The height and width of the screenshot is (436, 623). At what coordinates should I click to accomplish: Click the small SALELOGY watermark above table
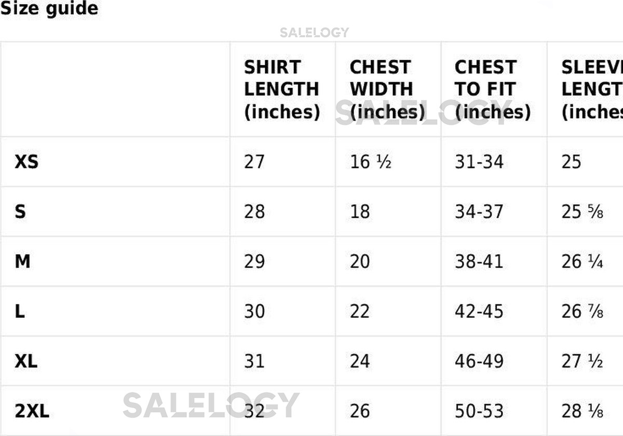tap(314, 33)
